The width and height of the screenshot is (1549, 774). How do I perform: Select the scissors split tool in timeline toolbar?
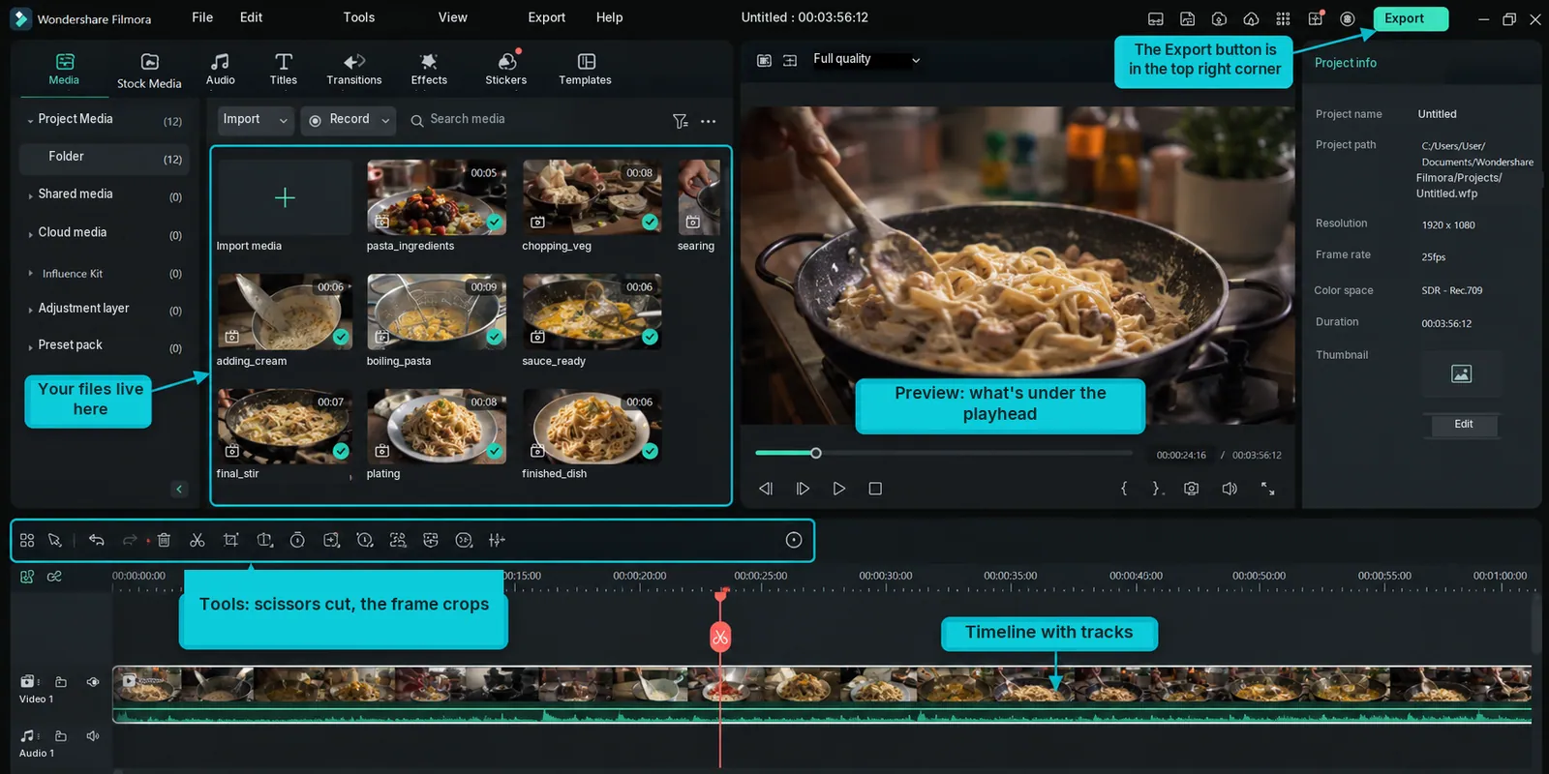point(197,540)
